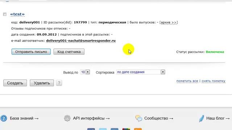Click the Наш блог feather icon

[202, 118]
